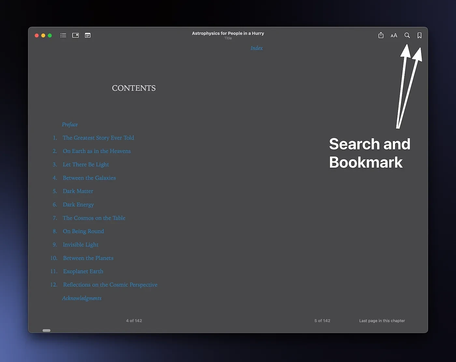Jump to Let There Be Light
The width and height of the screenshot is (456, 362).
pyautogui.click(x=86, y=164)
